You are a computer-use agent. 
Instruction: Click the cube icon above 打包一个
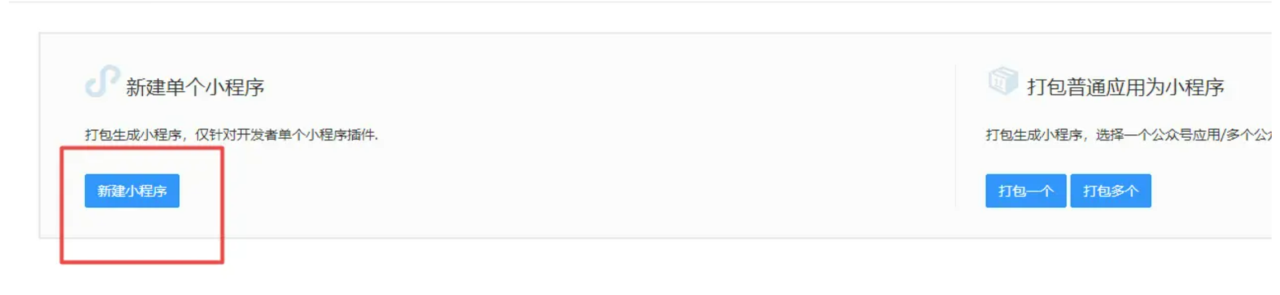(x=1003, y=81)
